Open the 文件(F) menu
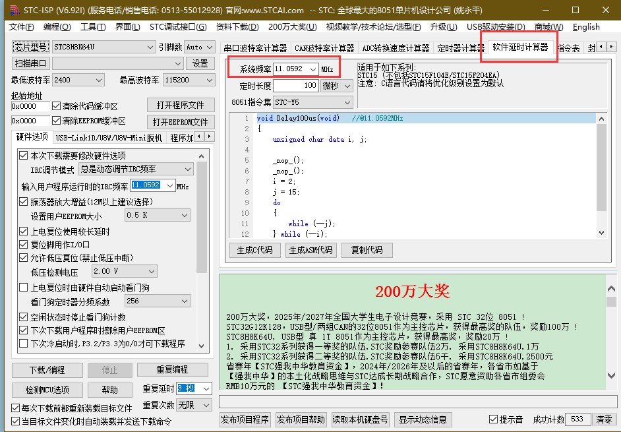Image resolution: width=621 pixels, height=432 pixels. click(22, 27)
